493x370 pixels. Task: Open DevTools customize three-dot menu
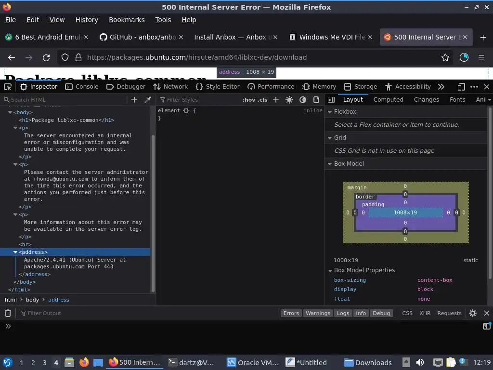point(474,87)
